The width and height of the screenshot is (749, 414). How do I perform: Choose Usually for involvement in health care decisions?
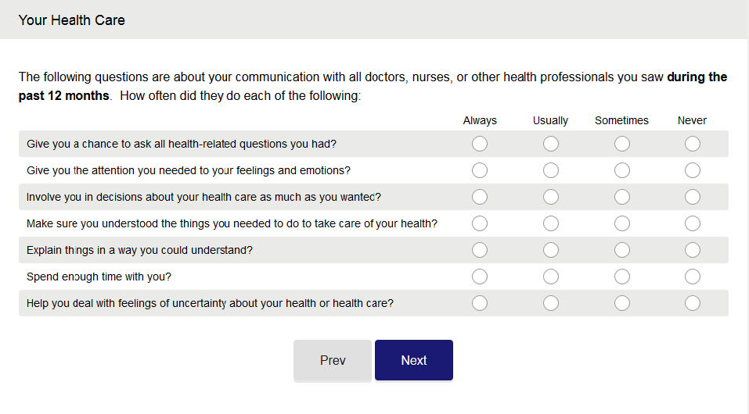click(x=551, y=197)
